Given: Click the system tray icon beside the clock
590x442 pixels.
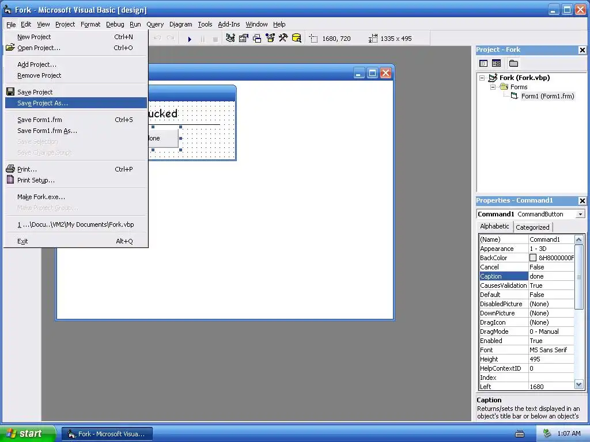Looking at the screenshot, I should 547,433.
